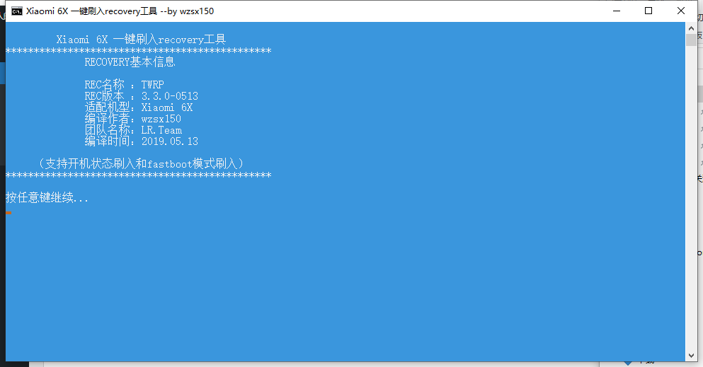Screen dimensions: 703x367
Task: Click the REC名称 TWRP line
Action: [x=124, y=84]
